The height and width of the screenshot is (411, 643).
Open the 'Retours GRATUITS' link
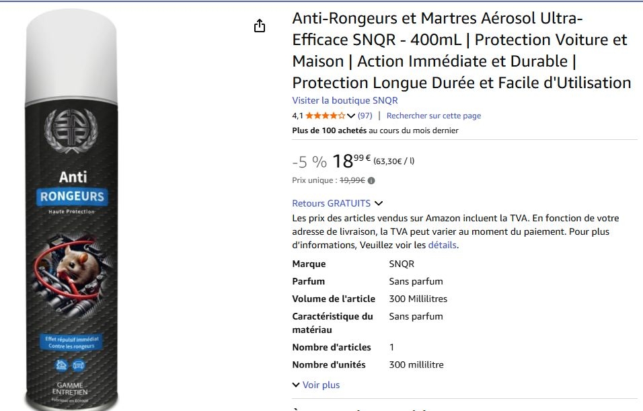(331, 203)
